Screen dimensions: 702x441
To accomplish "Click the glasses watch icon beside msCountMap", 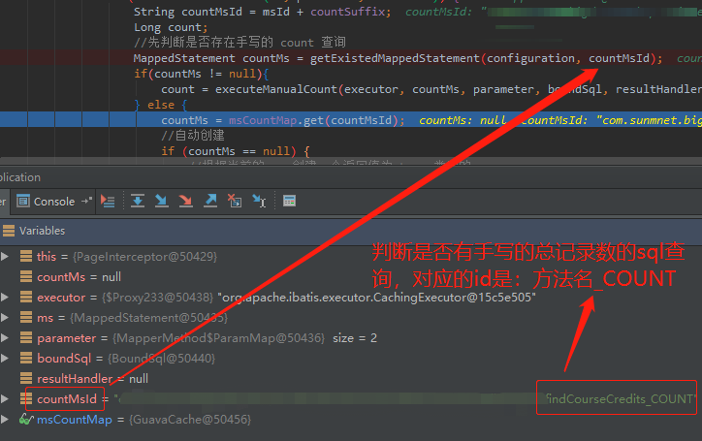I will [x=26, y=419].
